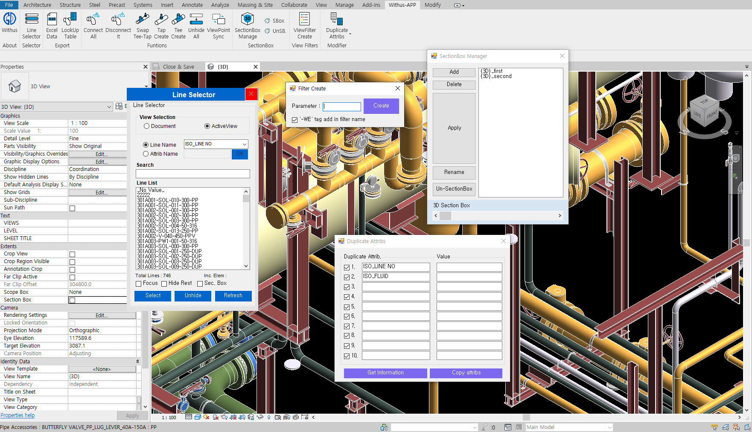The height and width of the screenshot is (432, 752).
Task: Click the Un-SectionBox button
Action: click(454, 189)
